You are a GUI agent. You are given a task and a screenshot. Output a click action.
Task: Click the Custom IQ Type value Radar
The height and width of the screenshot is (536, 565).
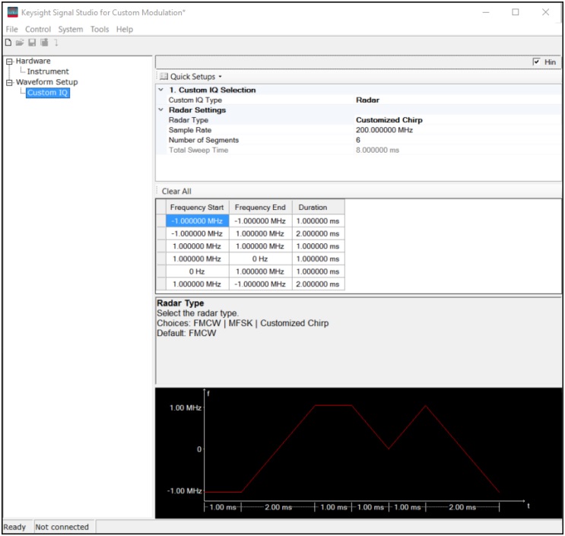[x=367, y=100]
